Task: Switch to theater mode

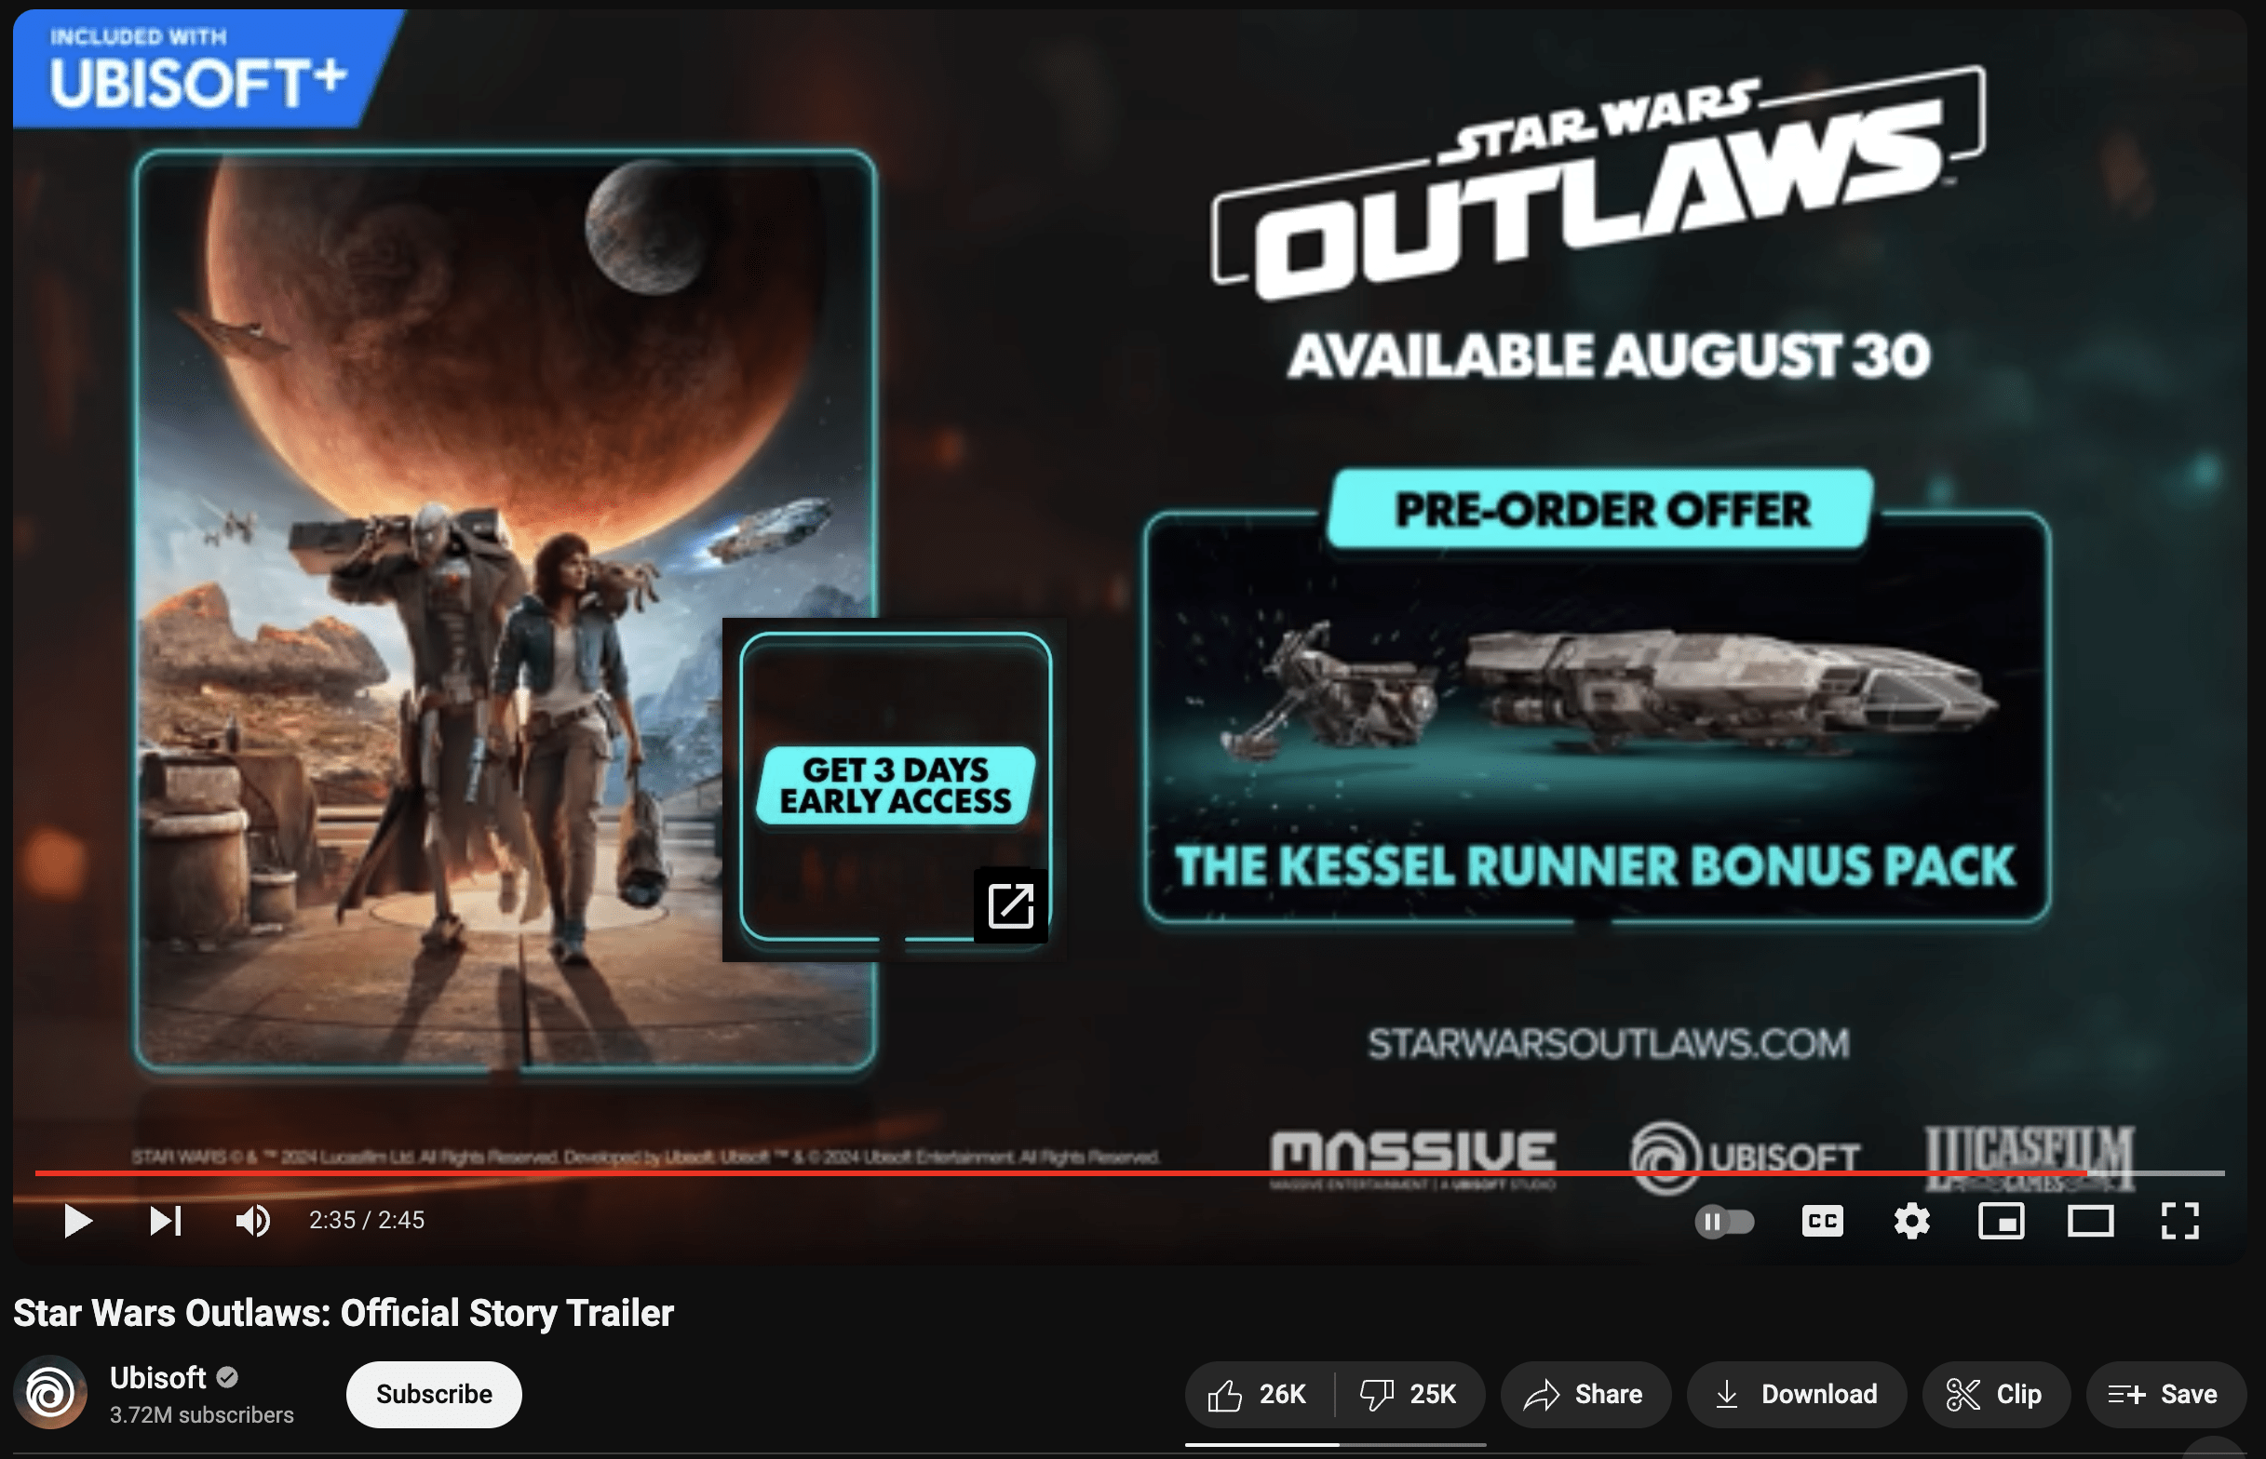Action: pos(2090,1221)
